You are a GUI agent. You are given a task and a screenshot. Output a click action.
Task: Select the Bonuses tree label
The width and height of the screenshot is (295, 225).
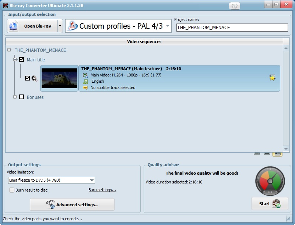click(35, 97)
